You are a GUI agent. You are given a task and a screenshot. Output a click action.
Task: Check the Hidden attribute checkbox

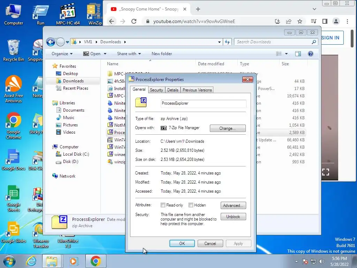pos(191,205)
